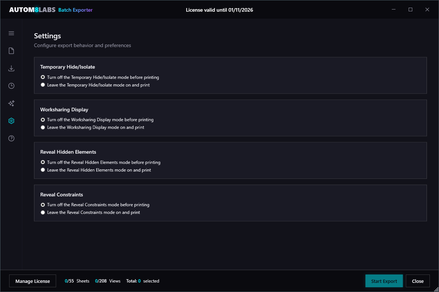
Task: Click the sparkles AI features icon
Action: 11,103
